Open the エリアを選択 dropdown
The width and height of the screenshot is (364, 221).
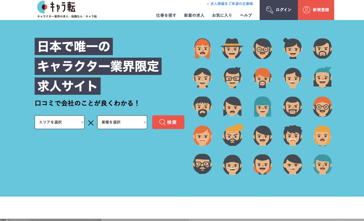click(x=60, y=122)
